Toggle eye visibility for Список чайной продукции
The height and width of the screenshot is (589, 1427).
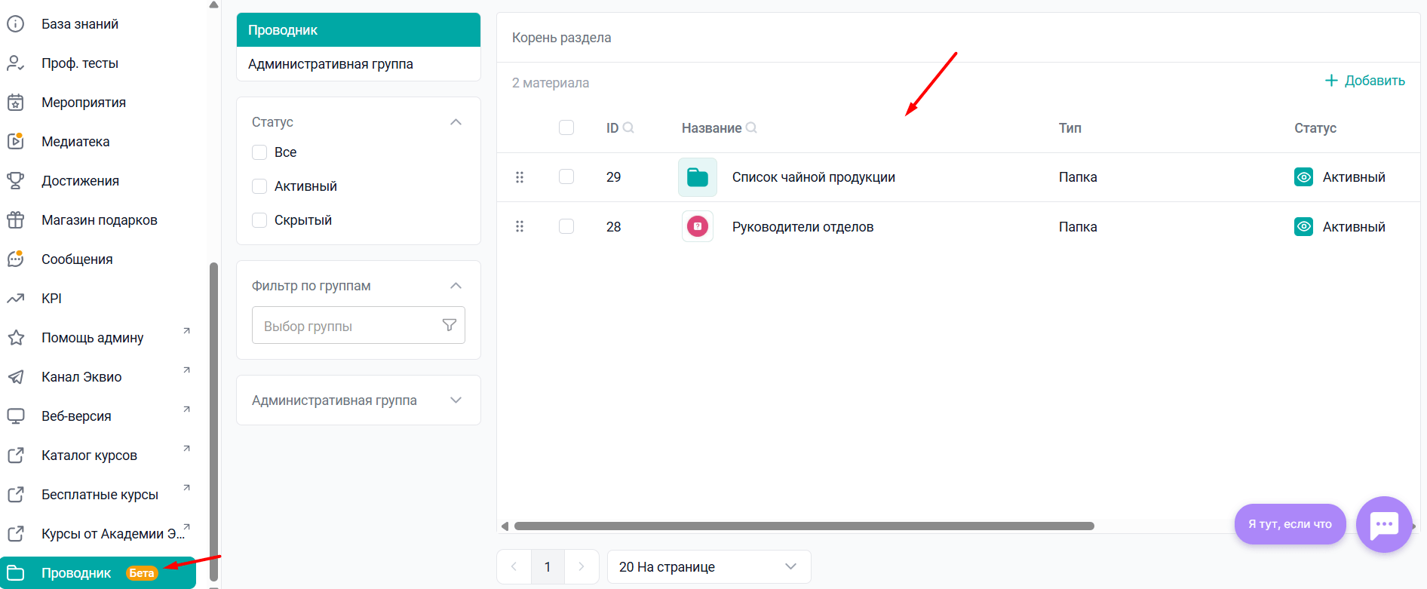1303,177
